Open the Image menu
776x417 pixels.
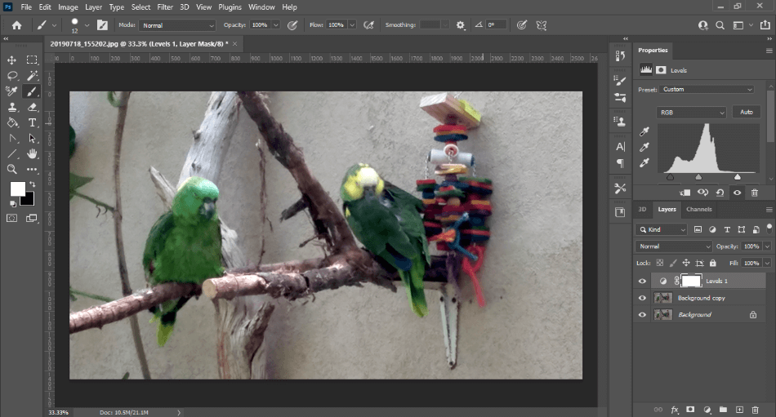pos(68,7)
